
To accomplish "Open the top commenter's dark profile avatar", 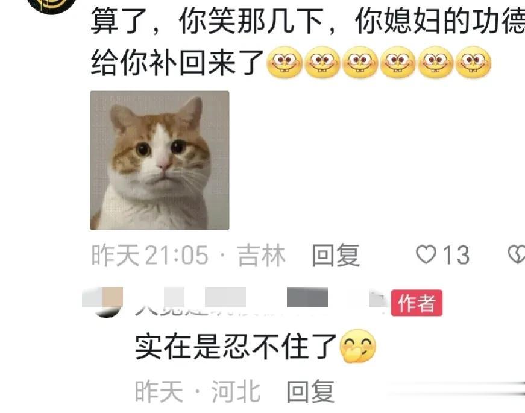I will (51, 7).
